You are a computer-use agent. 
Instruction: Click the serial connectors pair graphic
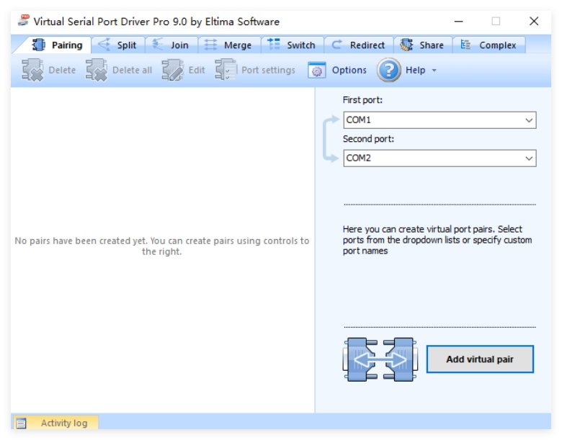pos(380,359)
